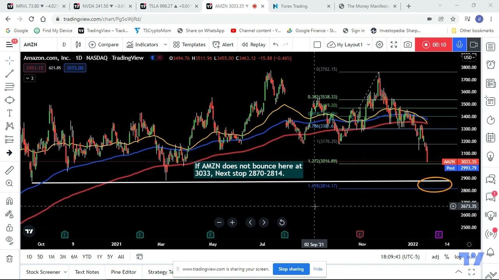The height and width of the screenshot is (280, 499).
Task: Select the All time range
Action: [x=121, y=257]
